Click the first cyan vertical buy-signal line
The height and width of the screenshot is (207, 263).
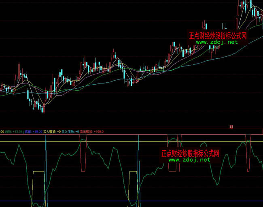click(46, 170)
